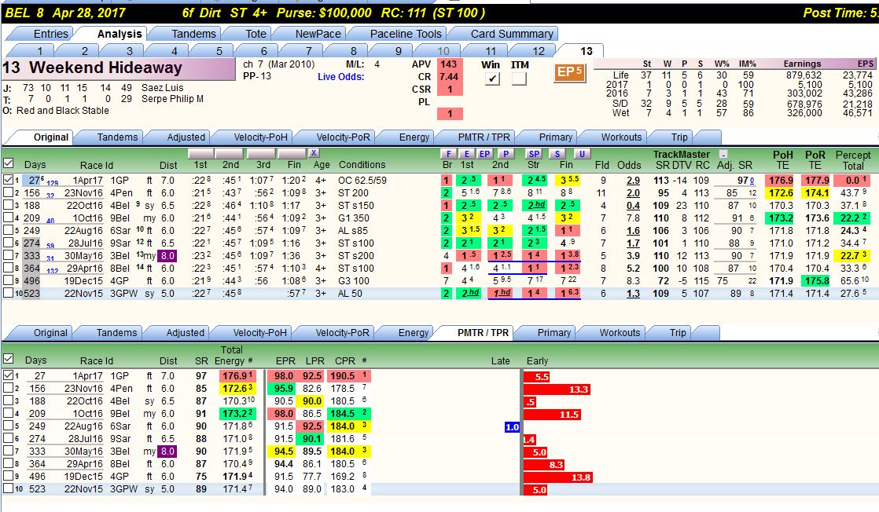Check the ITM checkbox

[519, 79]
